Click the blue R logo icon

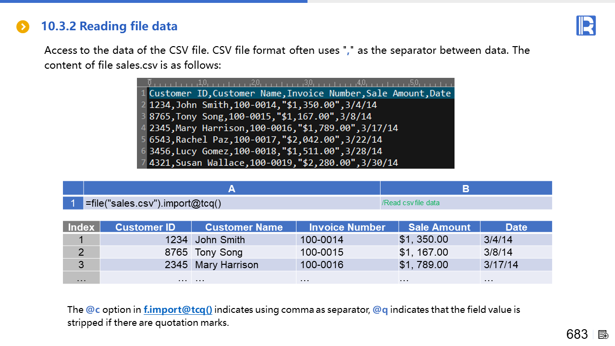point(586,25)
